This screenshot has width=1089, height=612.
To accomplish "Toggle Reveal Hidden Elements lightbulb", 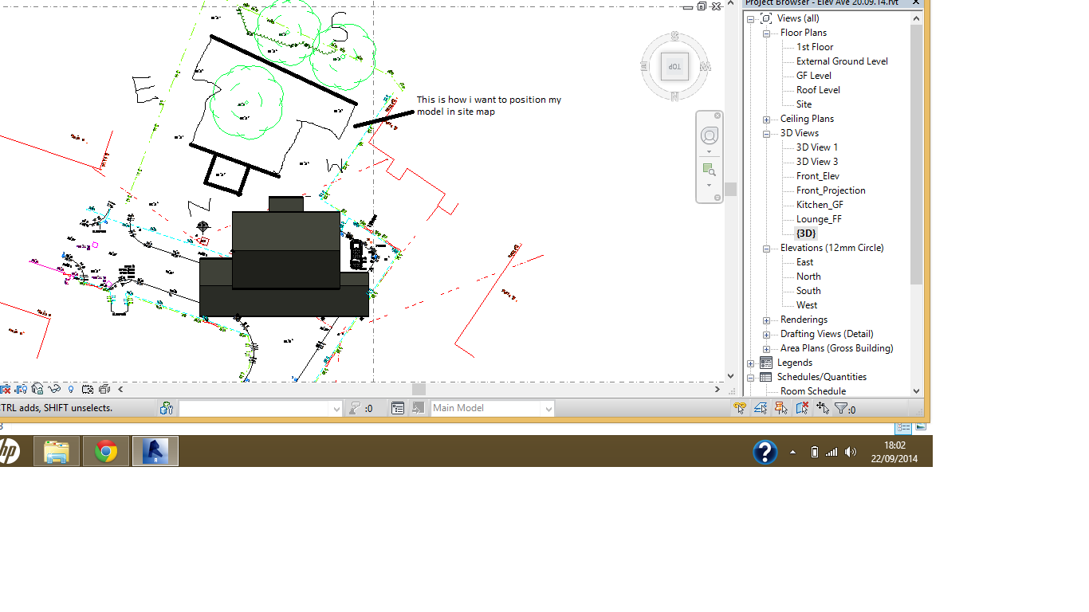I will pyautogui.click(x=71, y=389).
